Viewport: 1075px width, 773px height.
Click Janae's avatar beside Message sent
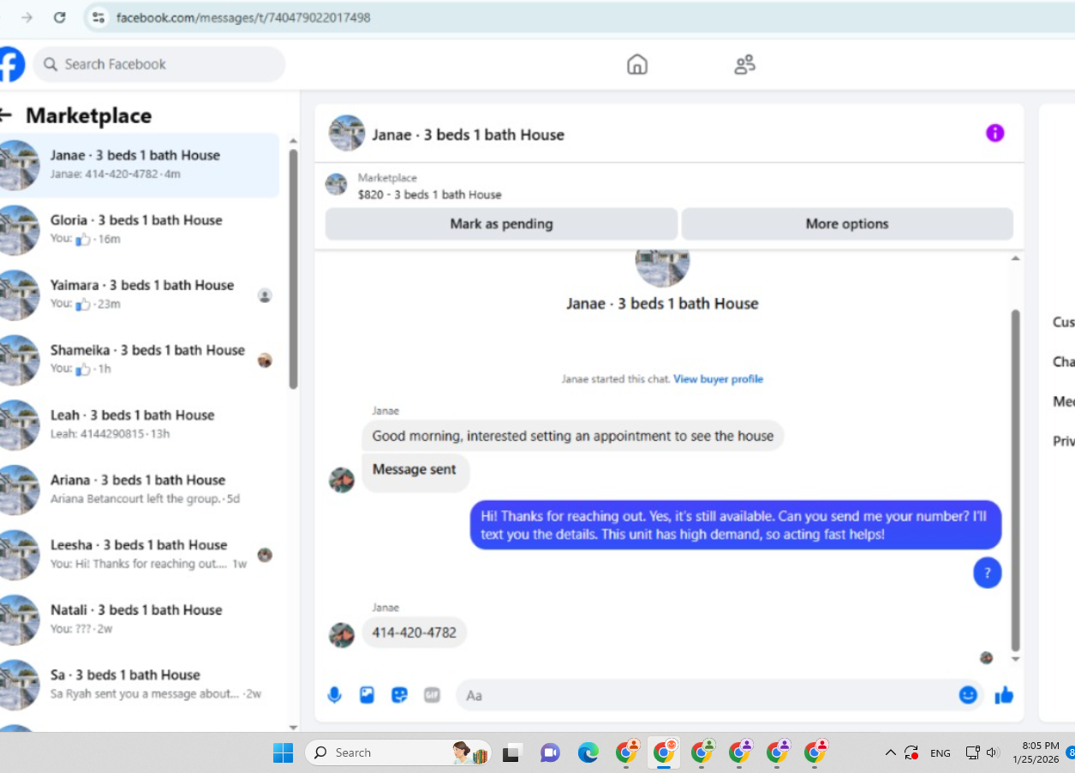[x=342, y=479]
